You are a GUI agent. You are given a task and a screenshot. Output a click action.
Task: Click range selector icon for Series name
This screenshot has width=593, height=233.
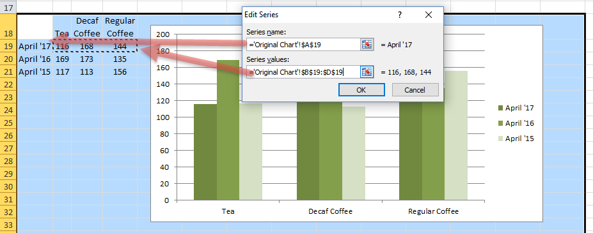click(367, 45)
